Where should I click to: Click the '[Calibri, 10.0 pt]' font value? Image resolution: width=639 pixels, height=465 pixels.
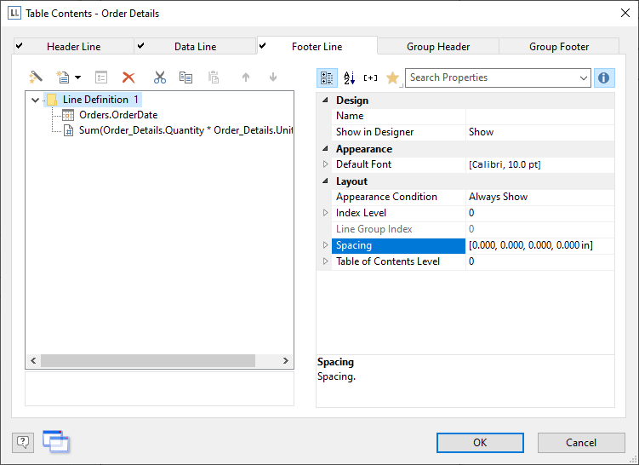505,164
